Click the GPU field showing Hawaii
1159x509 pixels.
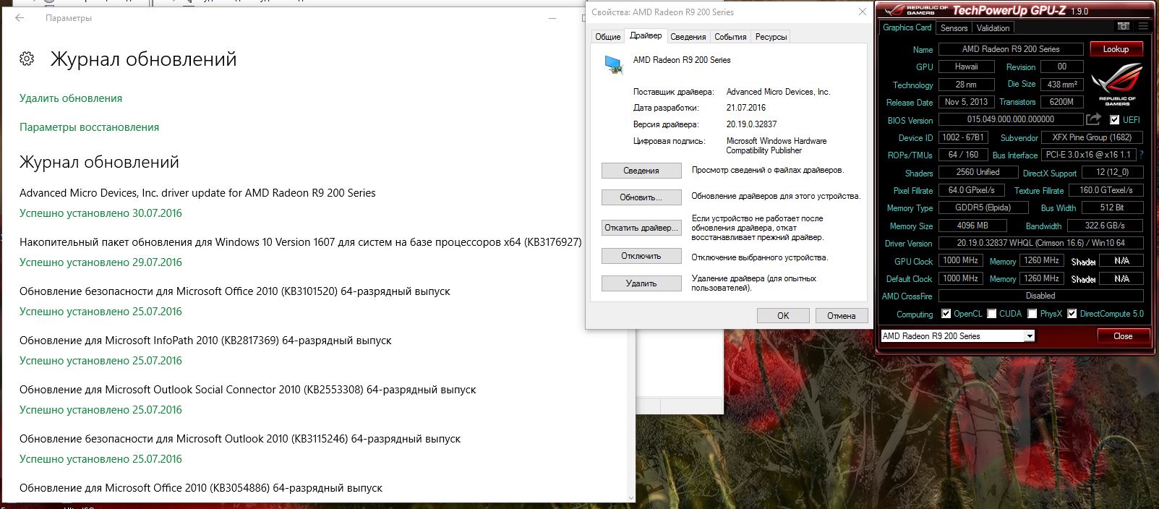[x=967, y=67]
